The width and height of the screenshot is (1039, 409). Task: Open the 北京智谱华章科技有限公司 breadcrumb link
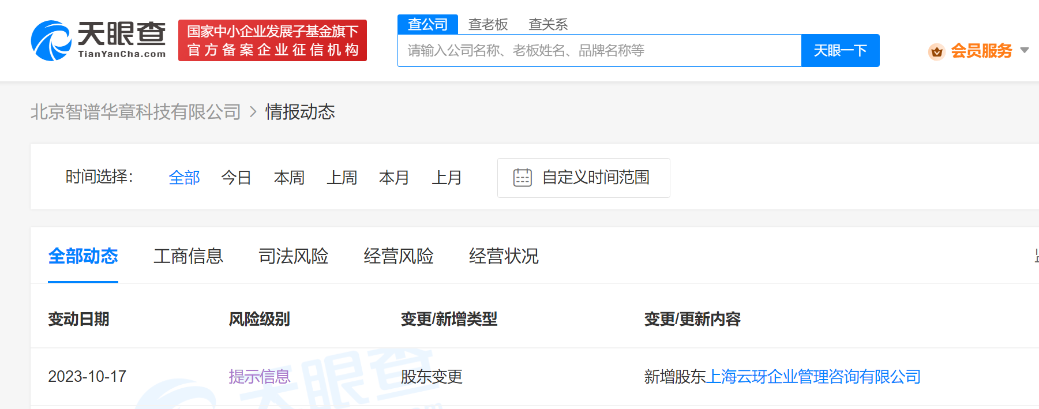[136, 112]
